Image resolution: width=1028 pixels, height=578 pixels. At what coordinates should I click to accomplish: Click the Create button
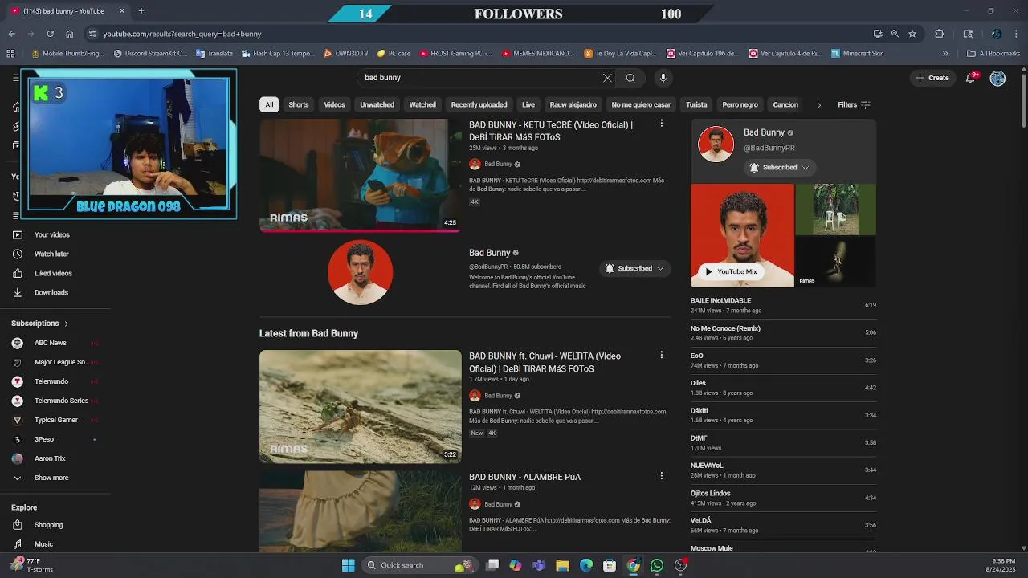point(932,78)
